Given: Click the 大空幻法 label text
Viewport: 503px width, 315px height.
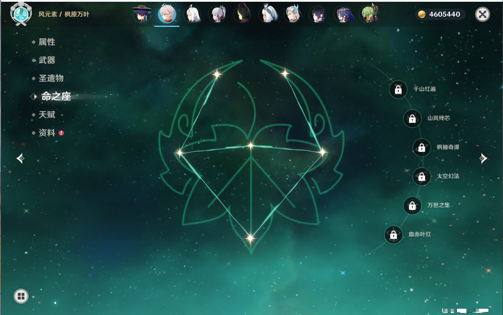Looking at the screenshot, I should pos(448,176).
